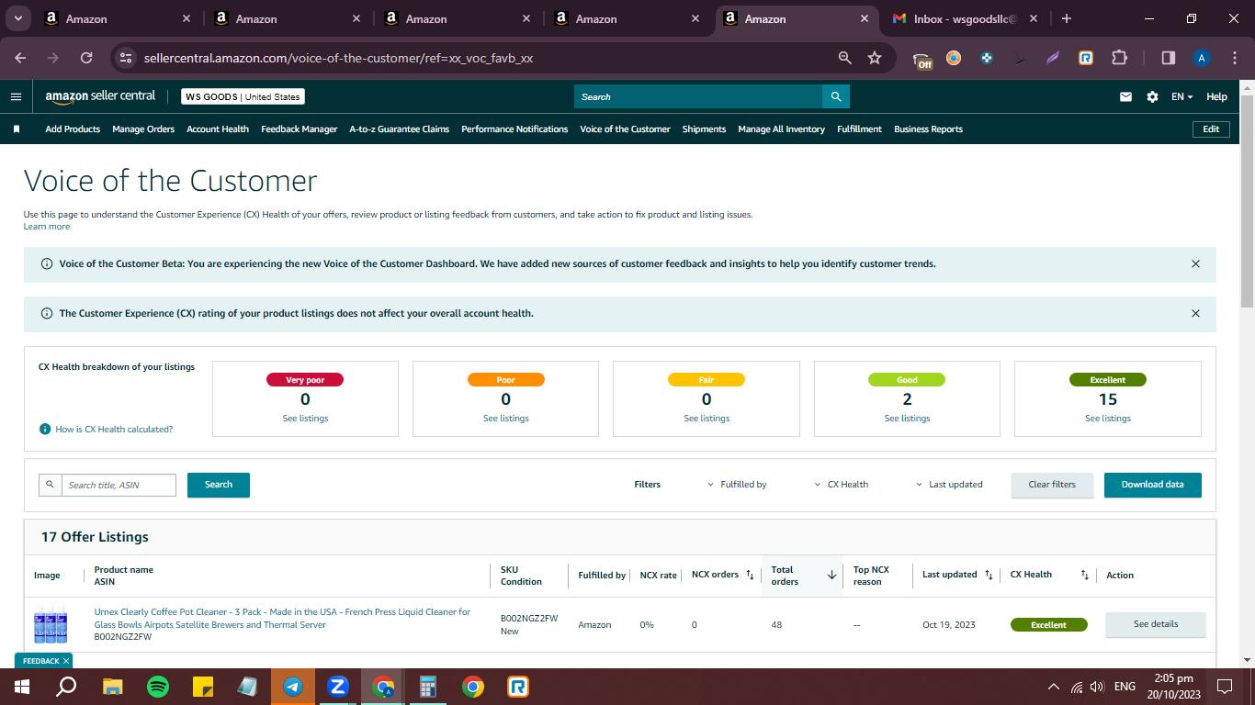Open Spotify from the taskbar
The width and height of the screenshot is (1255, 705).
(158, 687)
